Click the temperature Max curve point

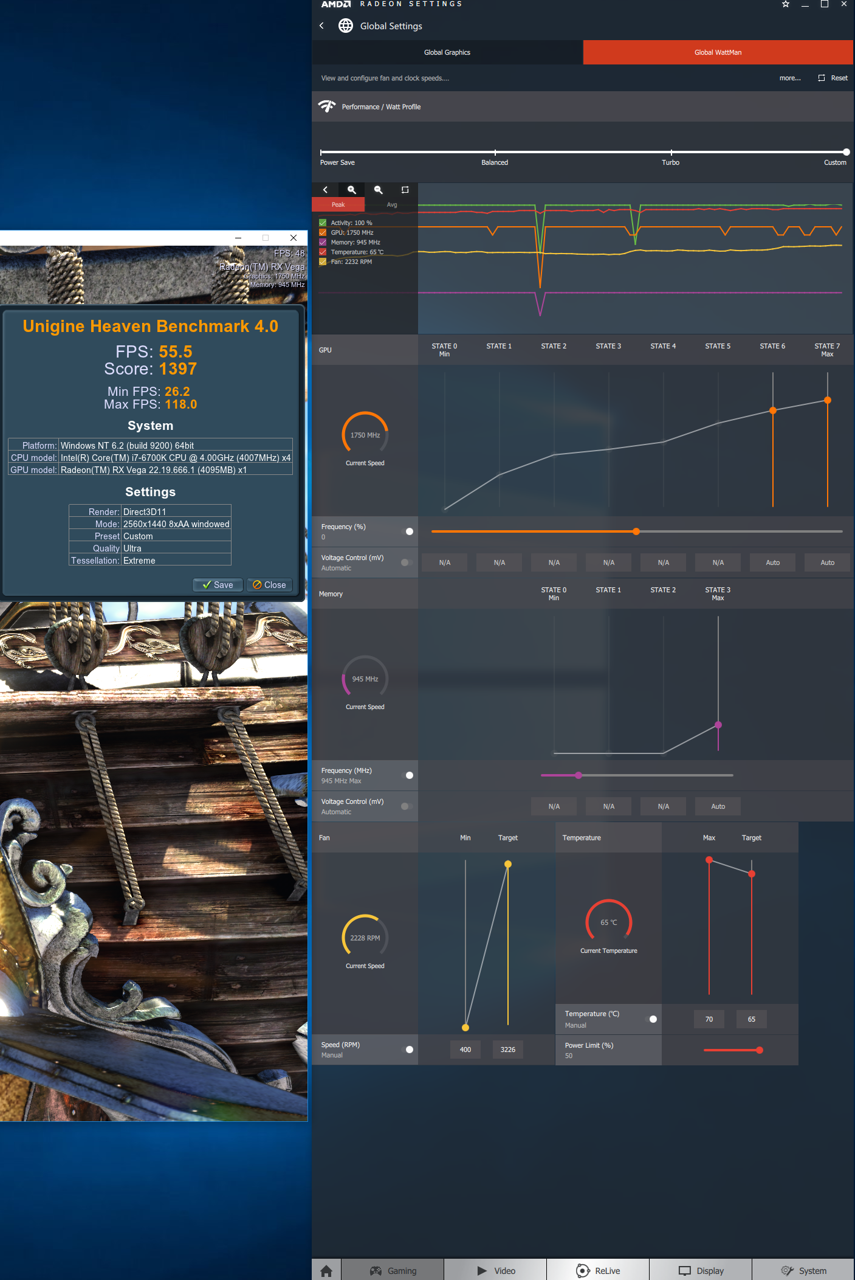click(x=709, y=860)
